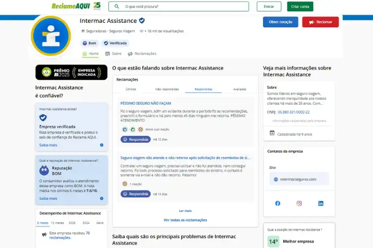Click the reaction icon beside '1 reação'
This screenshot has width=373, height=248.
[125, 184]
